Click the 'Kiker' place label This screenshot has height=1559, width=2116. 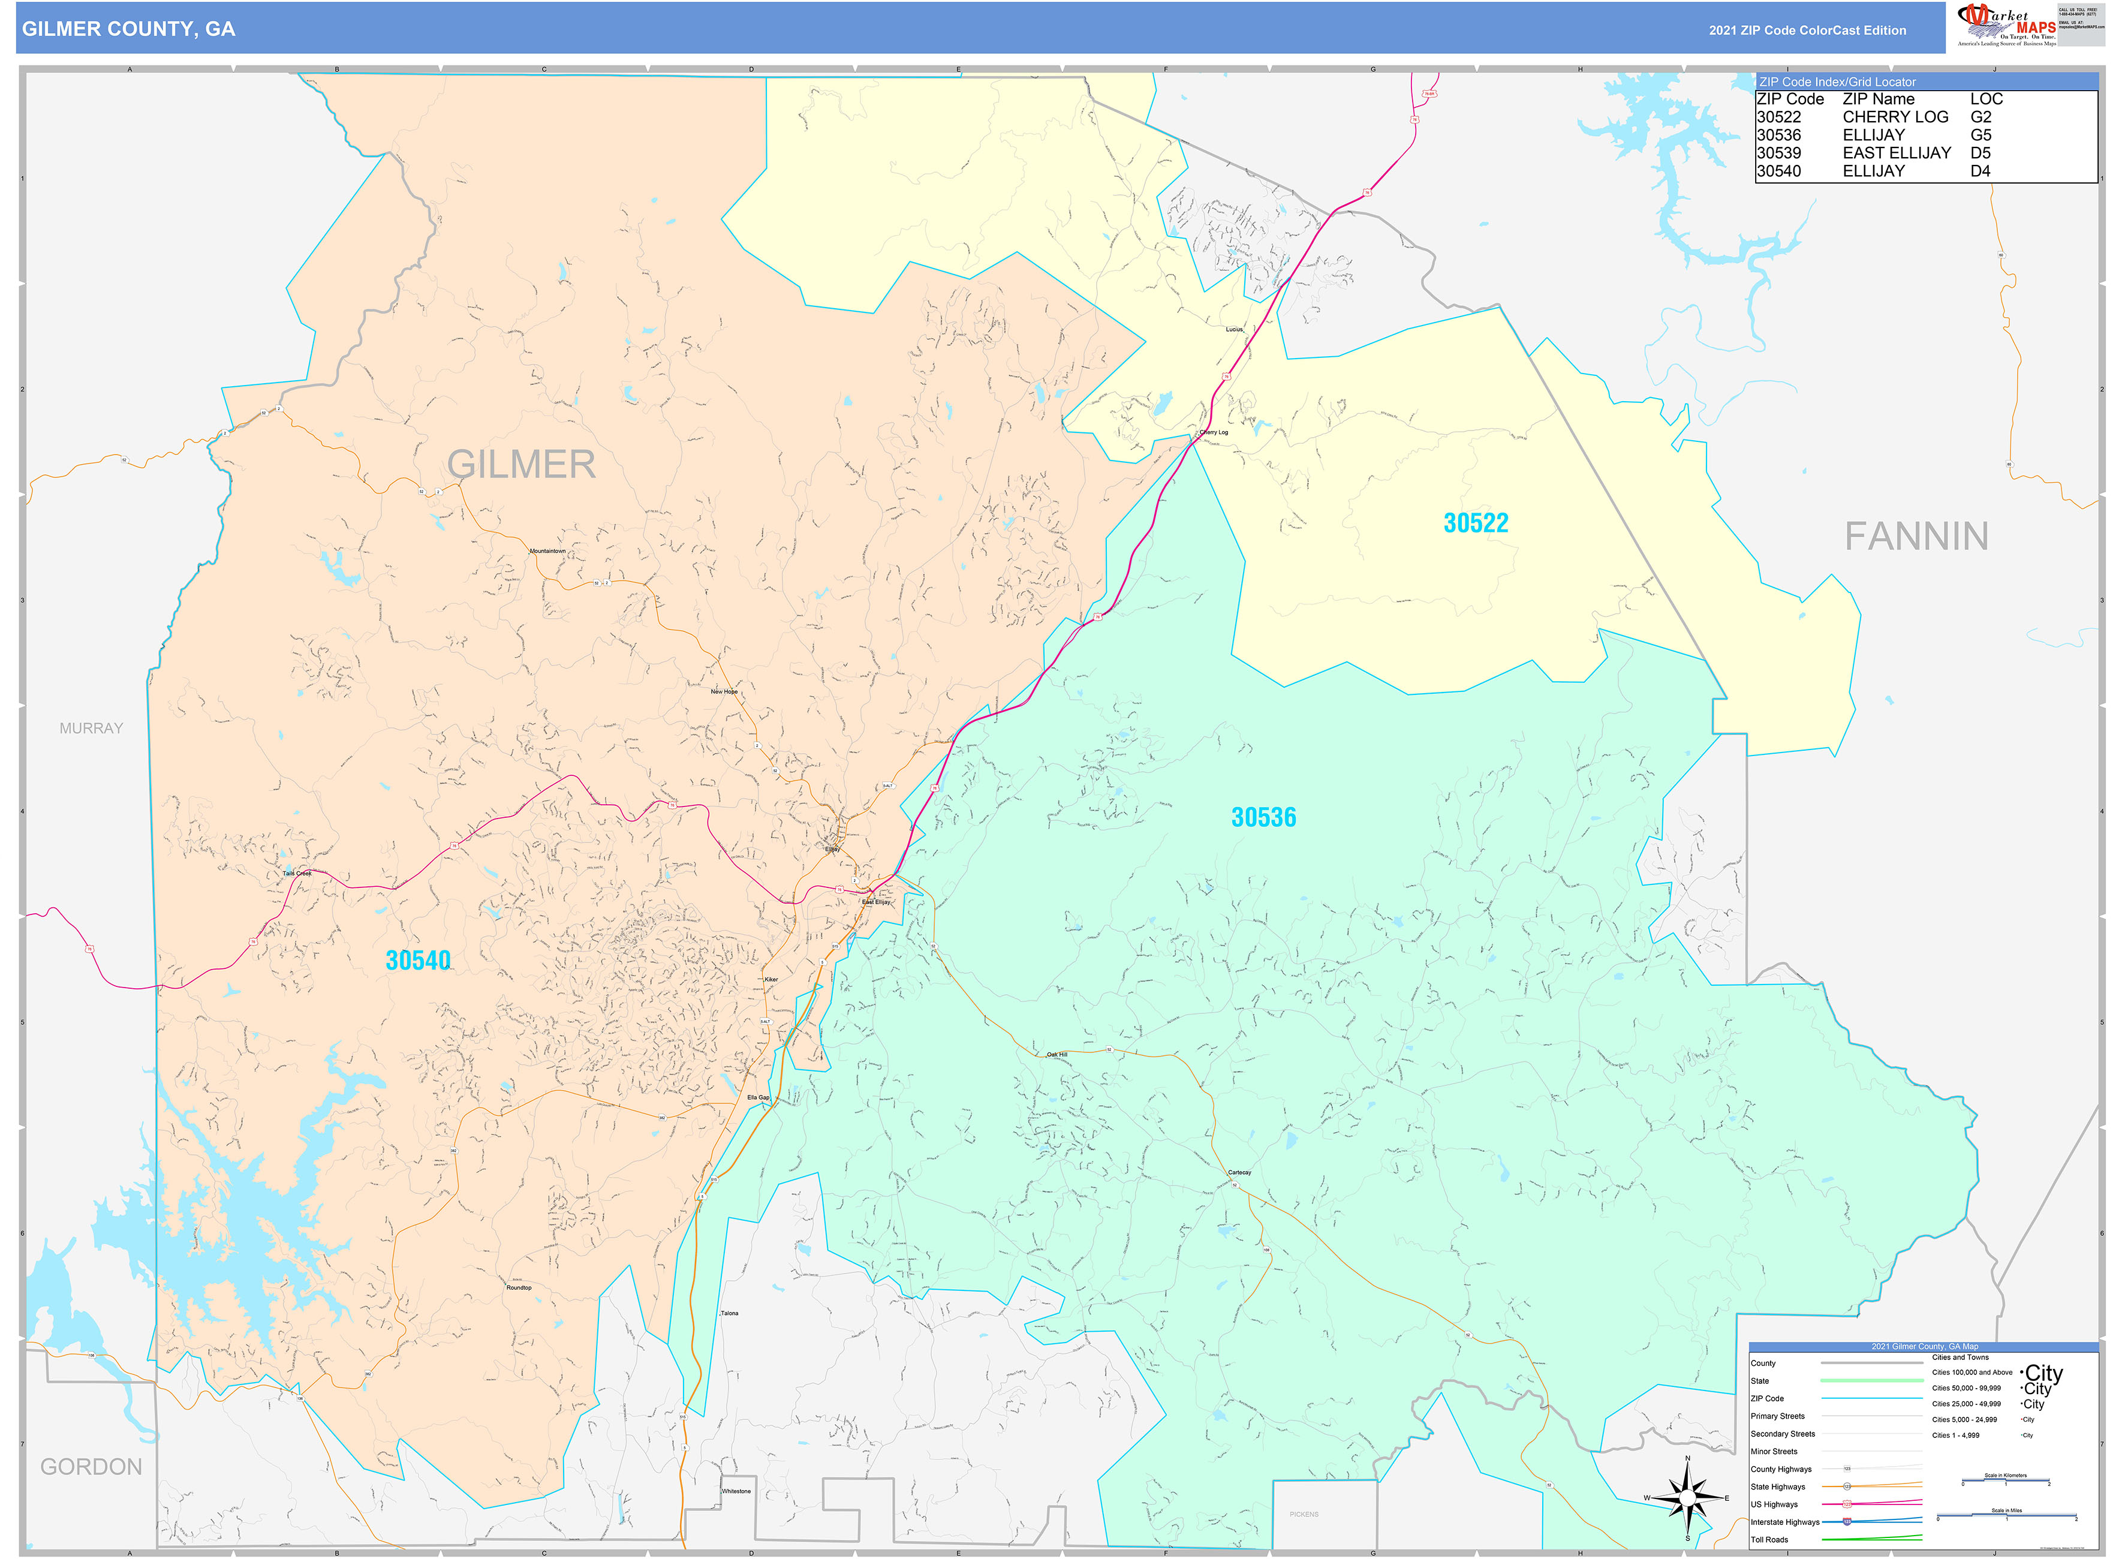pos(770,980)
